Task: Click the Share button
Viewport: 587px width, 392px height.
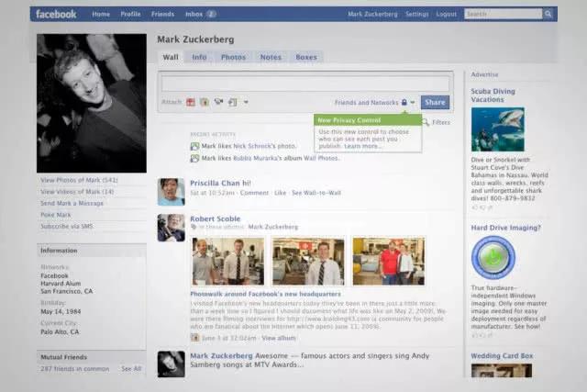Action: click(435, 102)
